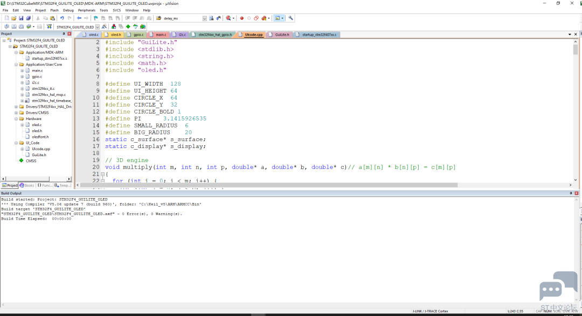This screenshot has height=316, width=582.
Task: Click the Open file icon
Action: coord(13,18)
